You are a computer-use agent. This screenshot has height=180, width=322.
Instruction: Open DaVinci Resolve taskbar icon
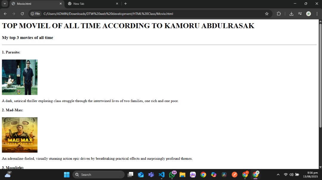224,175
